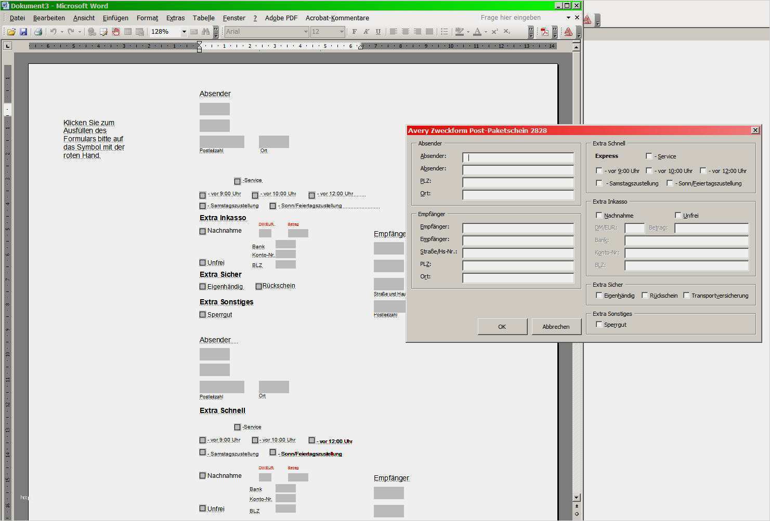Center-align text using toolbar icon
Viewport: 770px width, 521px height.
[406, 32]
